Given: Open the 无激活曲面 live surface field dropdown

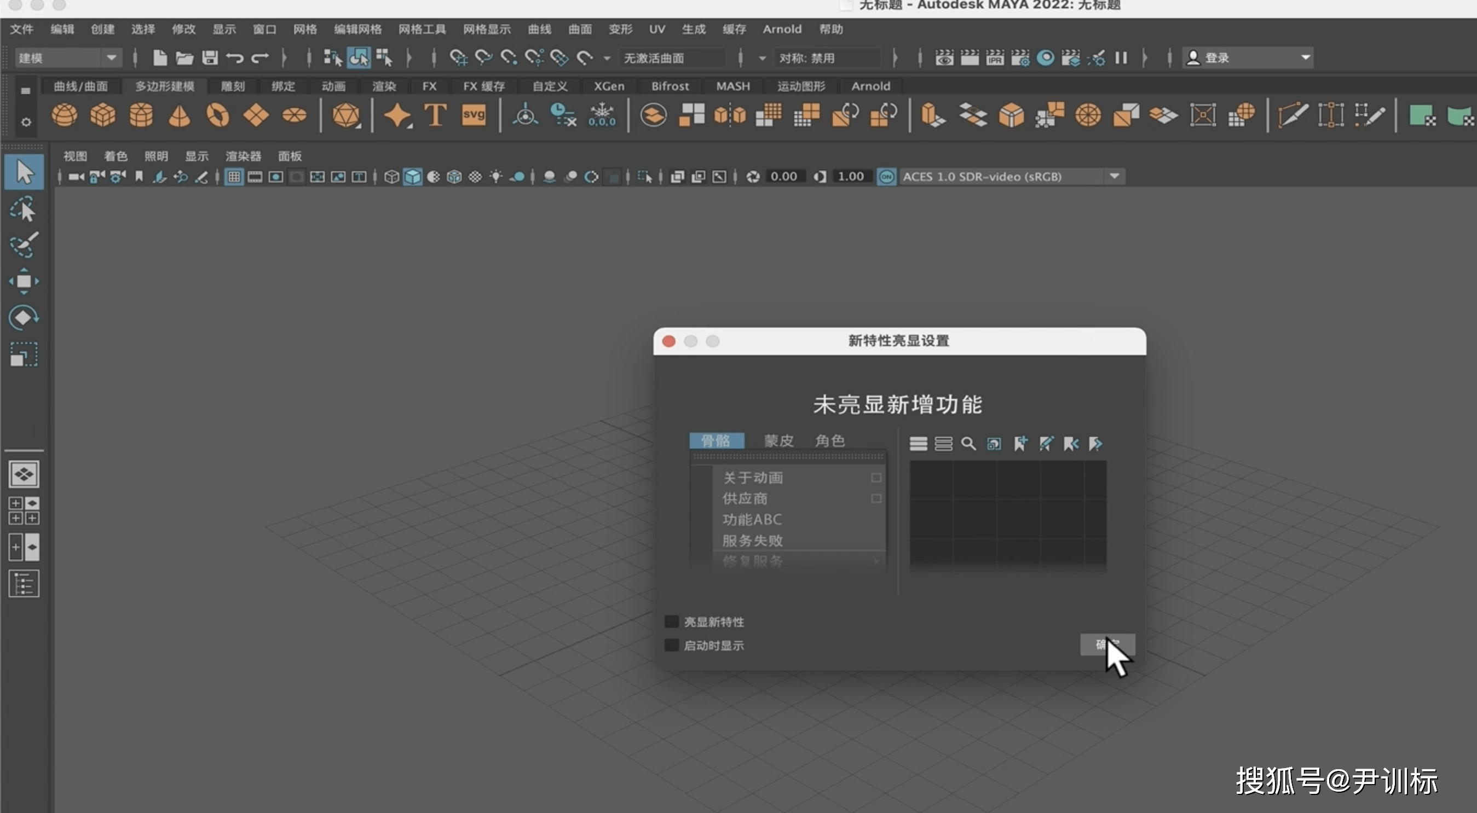Looking at the screenshot, I should [673, 58].
